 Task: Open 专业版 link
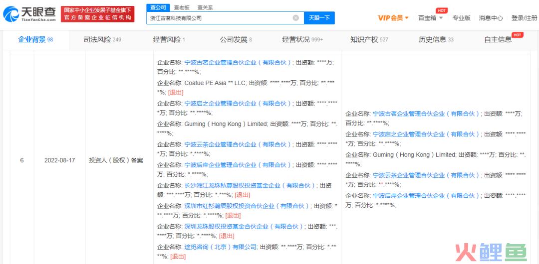pos(461,18)
